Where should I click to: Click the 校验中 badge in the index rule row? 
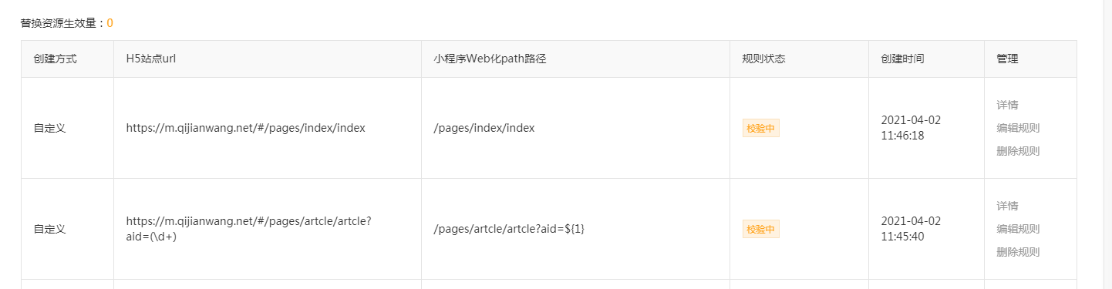pos(761,129)
